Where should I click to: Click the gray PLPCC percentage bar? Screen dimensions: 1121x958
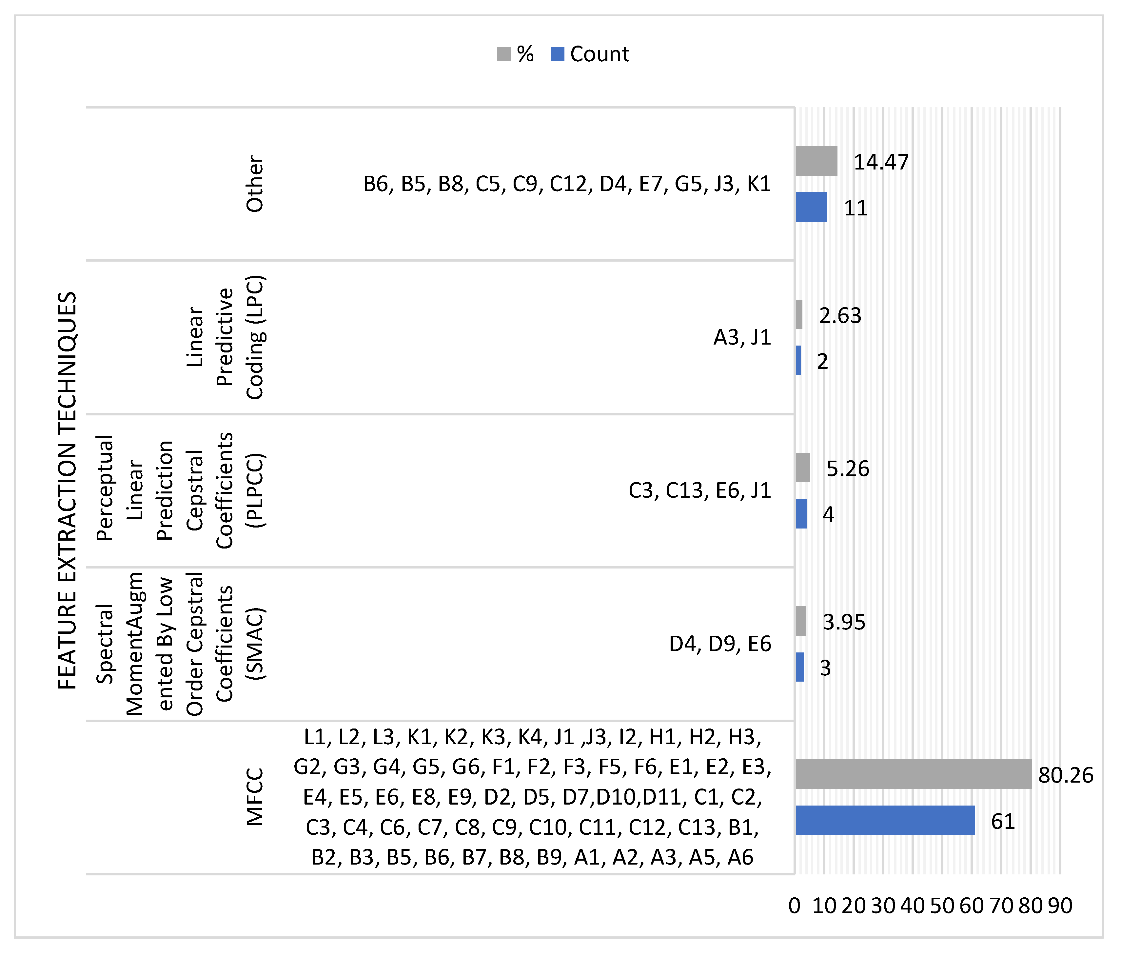click(803, 468)
